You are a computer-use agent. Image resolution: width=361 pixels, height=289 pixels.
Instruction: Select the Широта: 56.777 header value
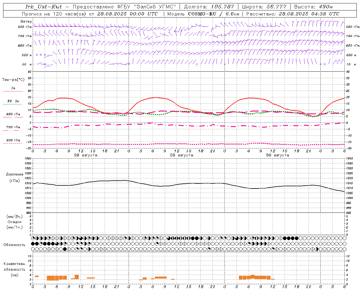(264, 7)
